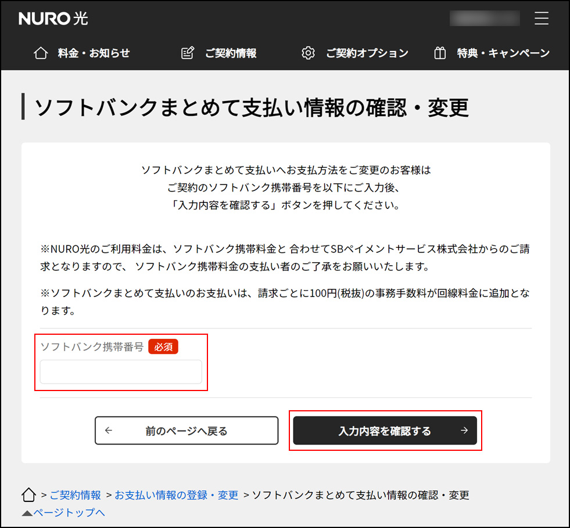
Task: Click the ソフトバンク携帯番号 field label
Action: click(x=92, y=347)
